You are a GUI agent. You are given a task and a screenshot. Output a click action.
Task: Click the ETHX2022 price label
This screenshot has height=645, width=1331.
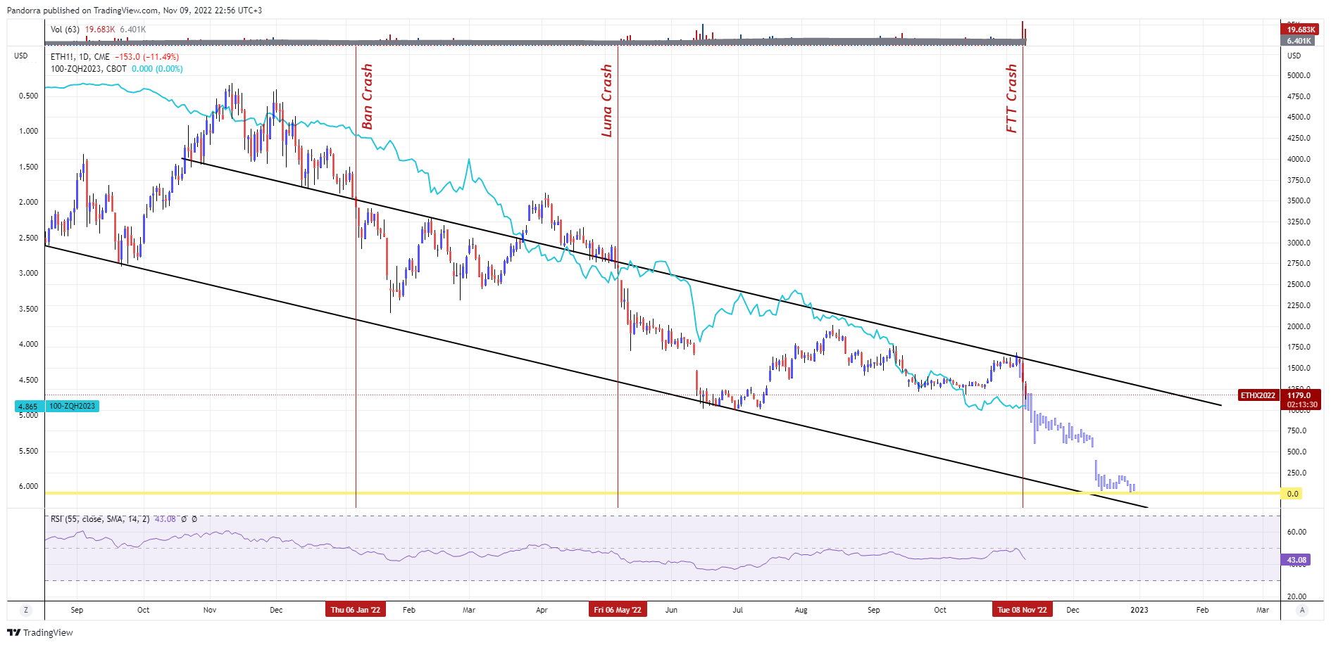(x=1258, y=395)
